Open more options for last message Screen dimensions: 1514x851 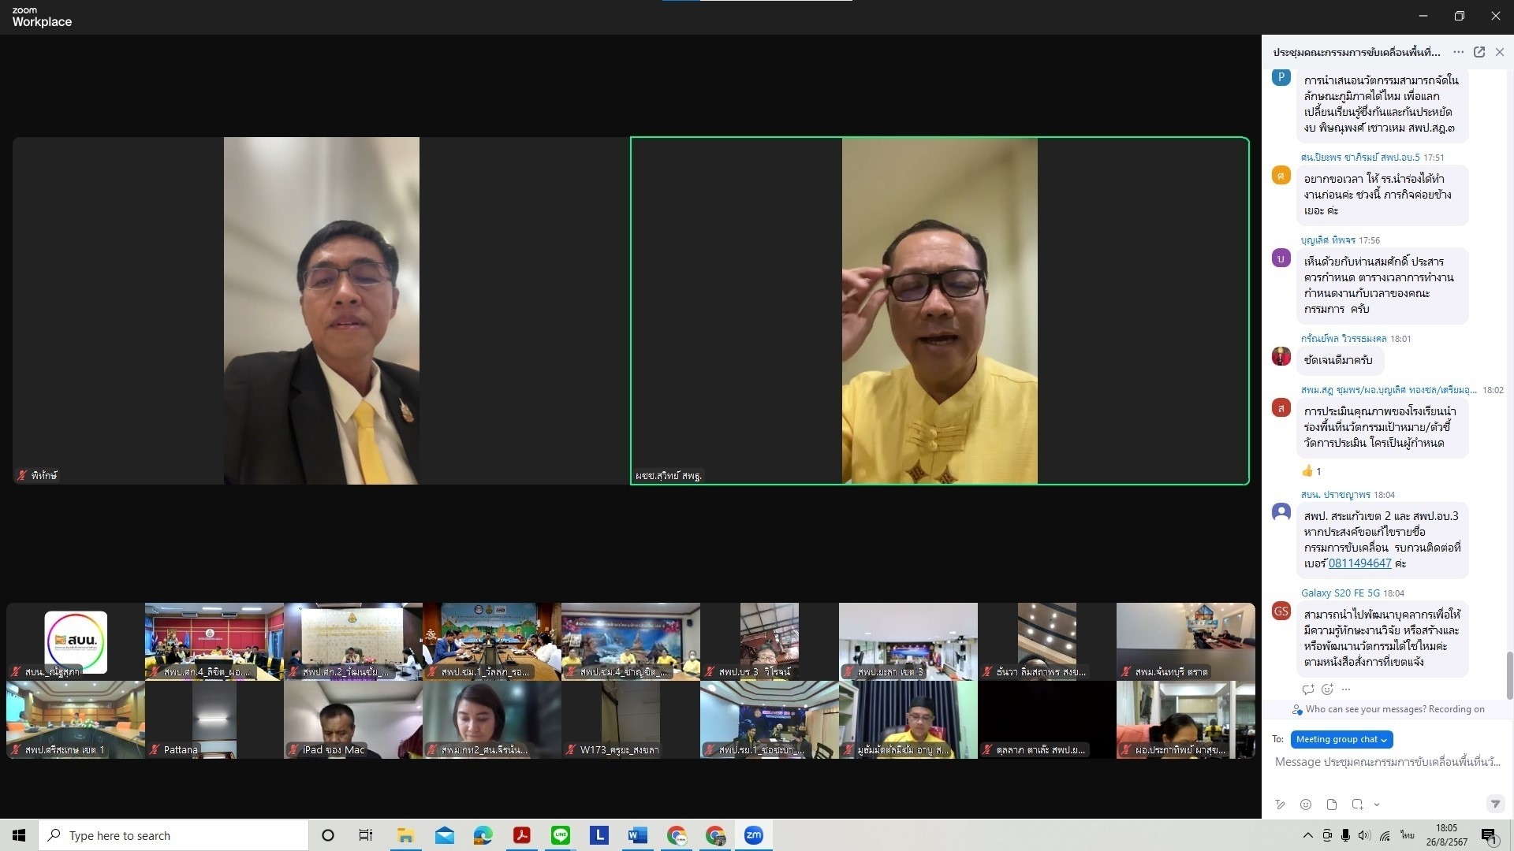[x=1346, y=689]
